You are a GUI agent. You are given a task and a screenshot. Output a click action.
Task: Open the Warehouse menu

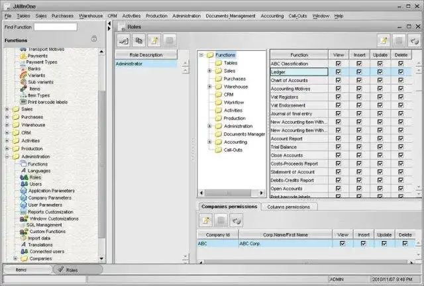91,16
